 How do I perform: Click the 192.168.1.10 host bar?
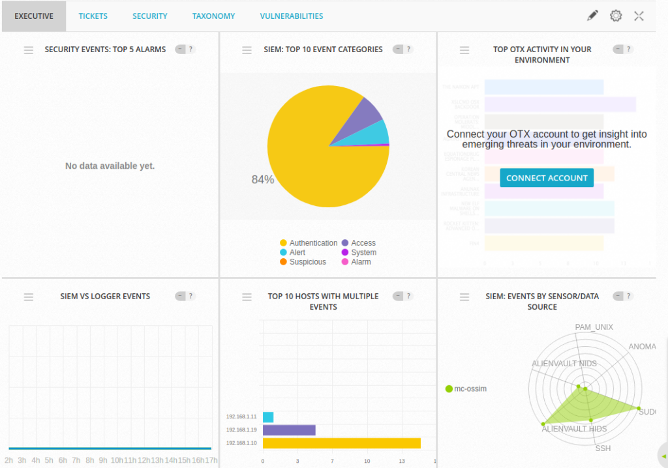341,443
